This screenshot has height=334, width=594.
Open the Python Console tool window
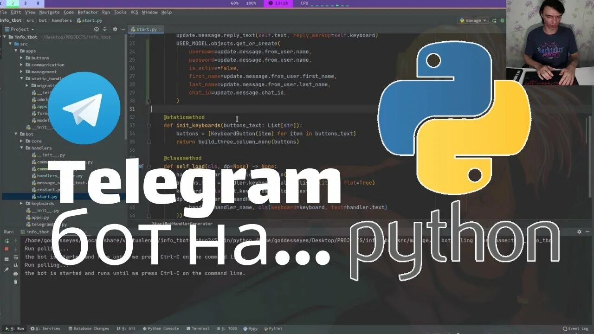pyautogui.click(x=161, y=328)
